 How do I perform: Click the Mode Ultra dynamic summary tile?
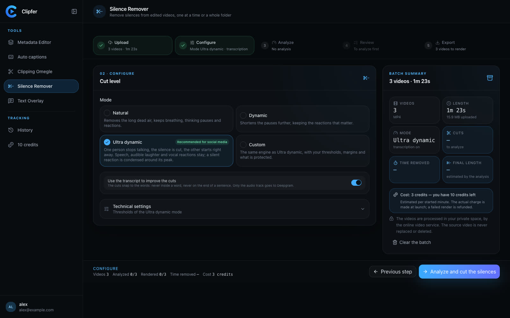click(x=414, y=140)
